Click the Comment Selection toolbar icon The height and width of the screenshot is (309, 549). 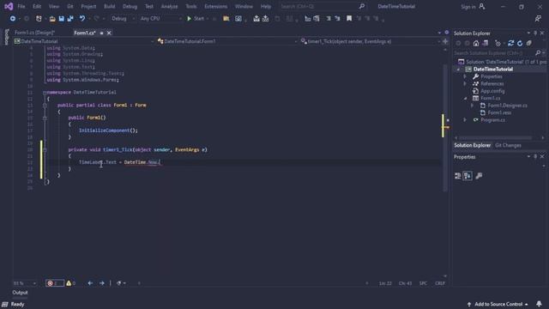click(329, 19)
